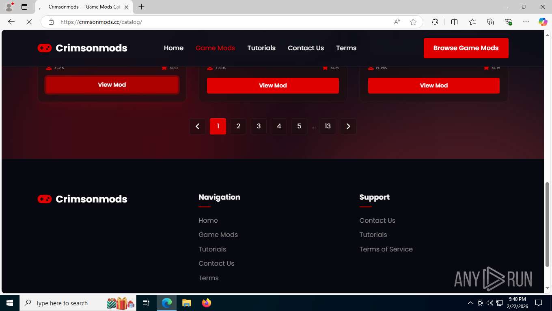The height and width of the screenshot is (311, 552).
Task: Open File Explorer from taskbar
Action: click(186, 303)
